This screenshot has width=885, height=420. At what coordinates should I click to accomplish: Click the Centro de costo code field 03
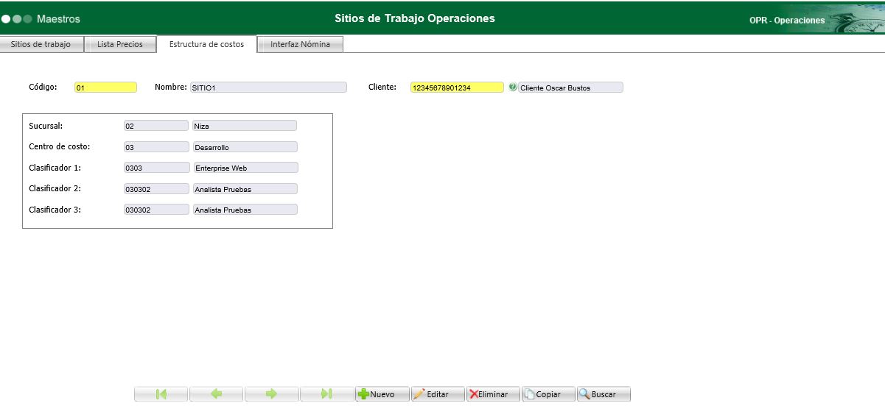click(x=156, y=147)
